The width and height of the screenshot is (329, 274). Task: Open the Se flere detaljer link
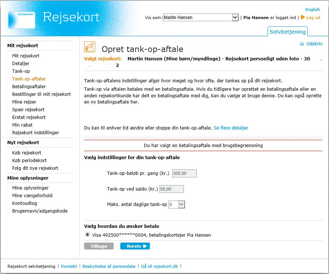point(231,128)
